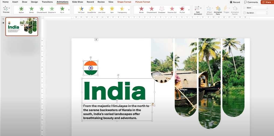Open the Transitions tab
The width and height of the screenshot is (274, 136).
(47, 2)
